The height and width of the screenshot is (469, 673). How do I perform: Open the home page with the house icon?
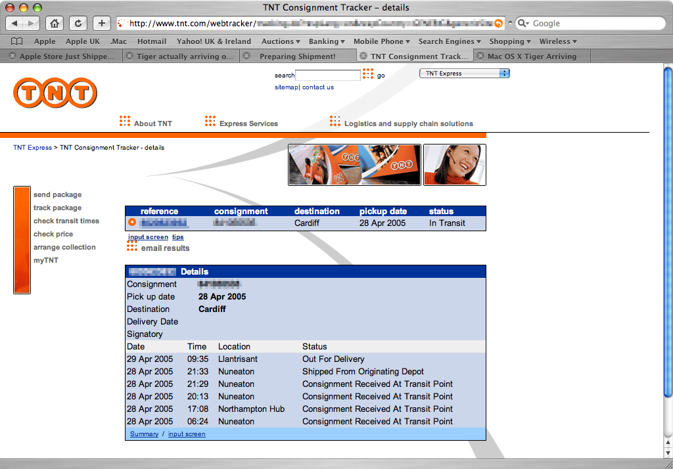pyautogui.click(x=55, y=23)
